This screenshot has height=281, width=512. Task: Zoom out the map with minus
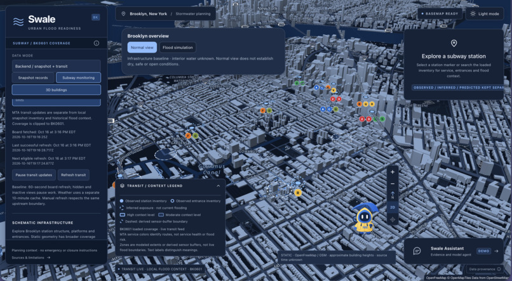pos(393,184)
